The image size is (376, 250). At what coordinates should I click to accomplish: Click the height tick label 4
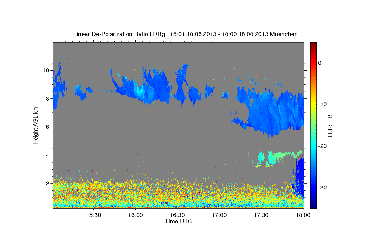tap(47, 155)
